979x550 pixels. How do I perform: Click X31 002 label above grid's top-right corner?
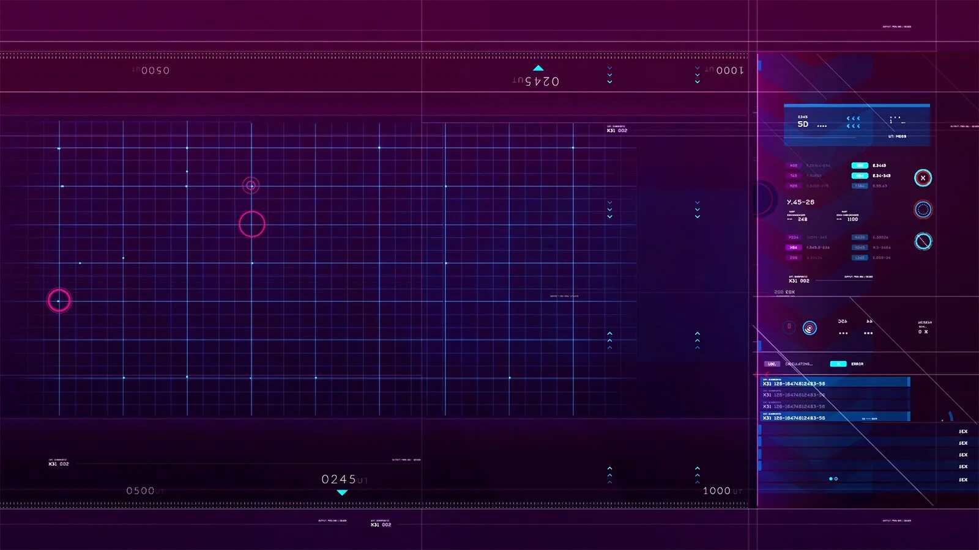pyautogui.click(x=617, y=130)
